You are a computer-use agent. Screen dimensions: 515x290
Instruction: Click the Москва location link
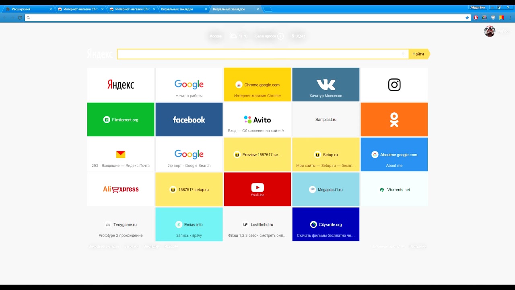pyautogui.click(x=216, y=36)
